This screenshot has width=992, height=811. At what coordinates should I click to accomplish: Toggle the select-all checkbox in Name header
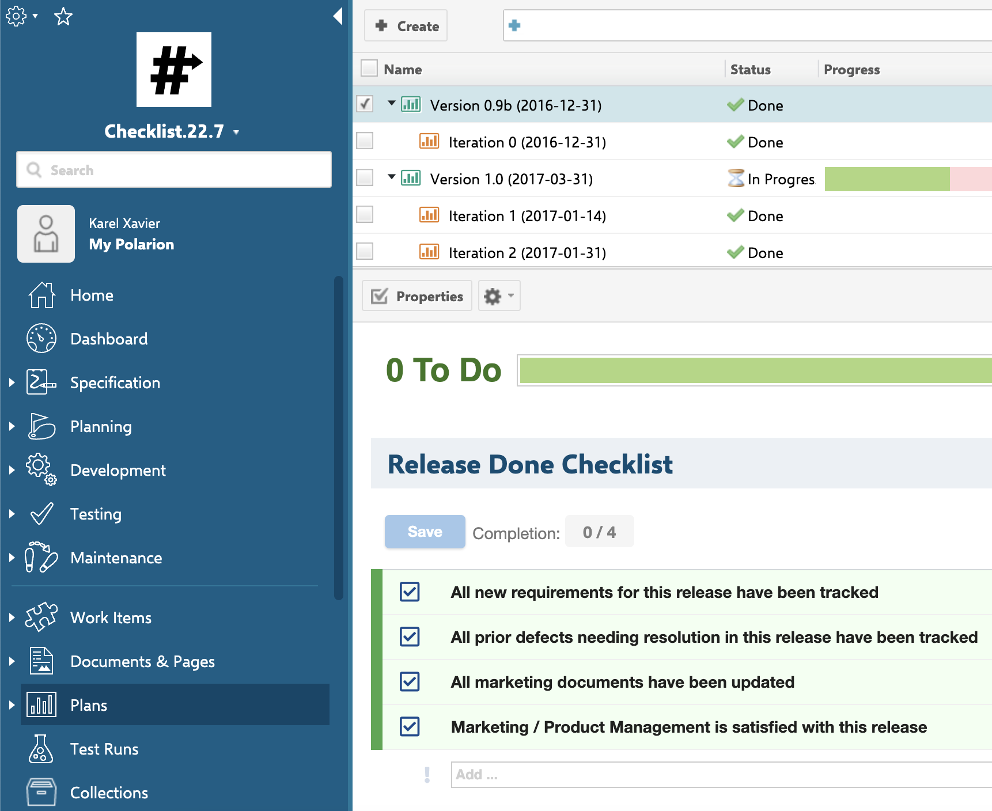click(369, 69)
